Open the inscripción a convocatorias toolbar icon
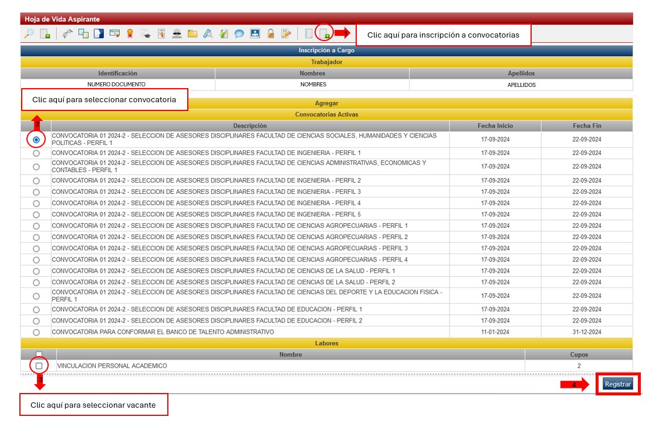 pyautogui.click(x=325, y=33)
